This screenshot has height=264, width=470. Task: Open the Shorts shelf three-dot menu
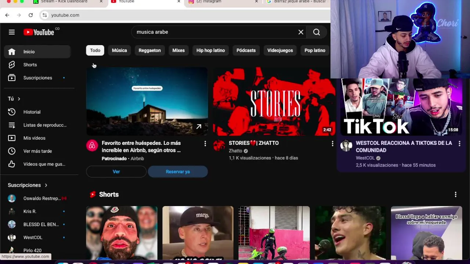click(x=456, y=194)
